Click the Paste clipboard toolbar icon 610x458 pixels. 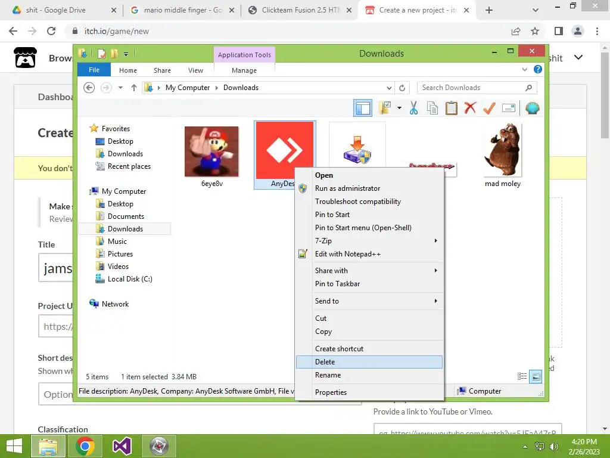click(452, 108)
